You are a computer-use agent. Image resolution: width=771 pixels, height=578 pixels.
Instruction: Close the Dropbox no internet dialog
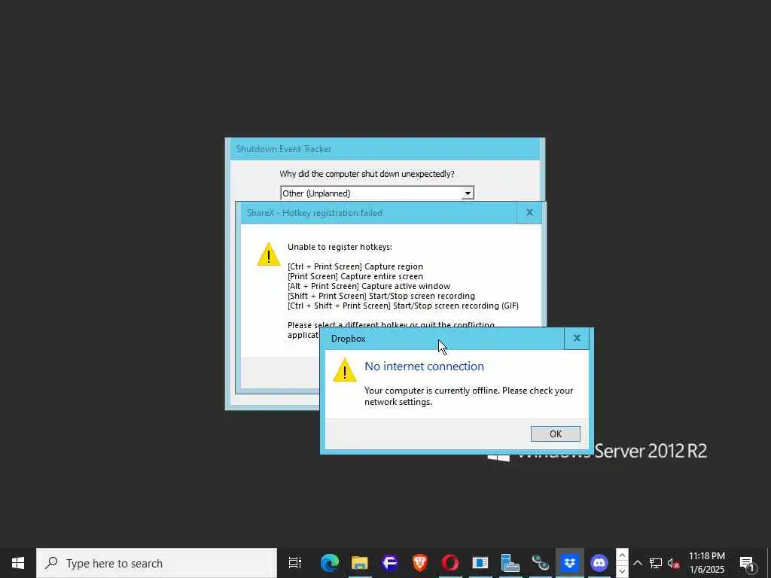577,338
